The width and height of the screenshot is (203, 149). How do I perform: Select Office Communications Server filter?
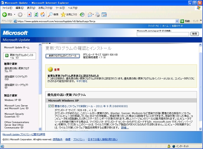coord(17,125)
